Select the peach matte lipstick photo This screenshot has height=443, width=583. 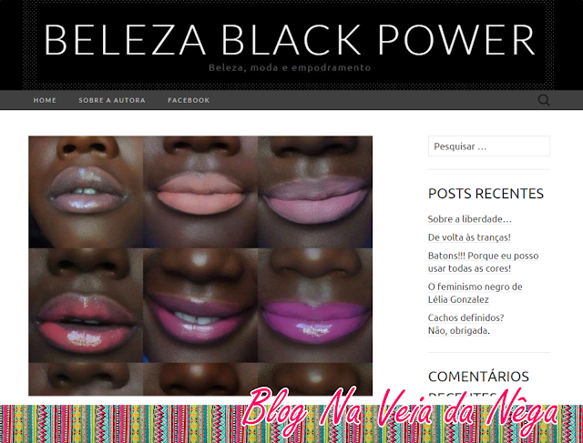click(x=200, y=192)
